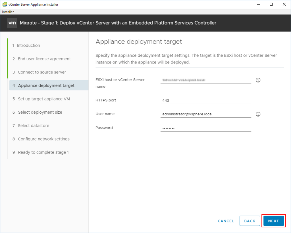Viewport: 291px width, 233px height.
Task: Click the vCenter installer icon in title bar
Action: [x=5, y=4]
